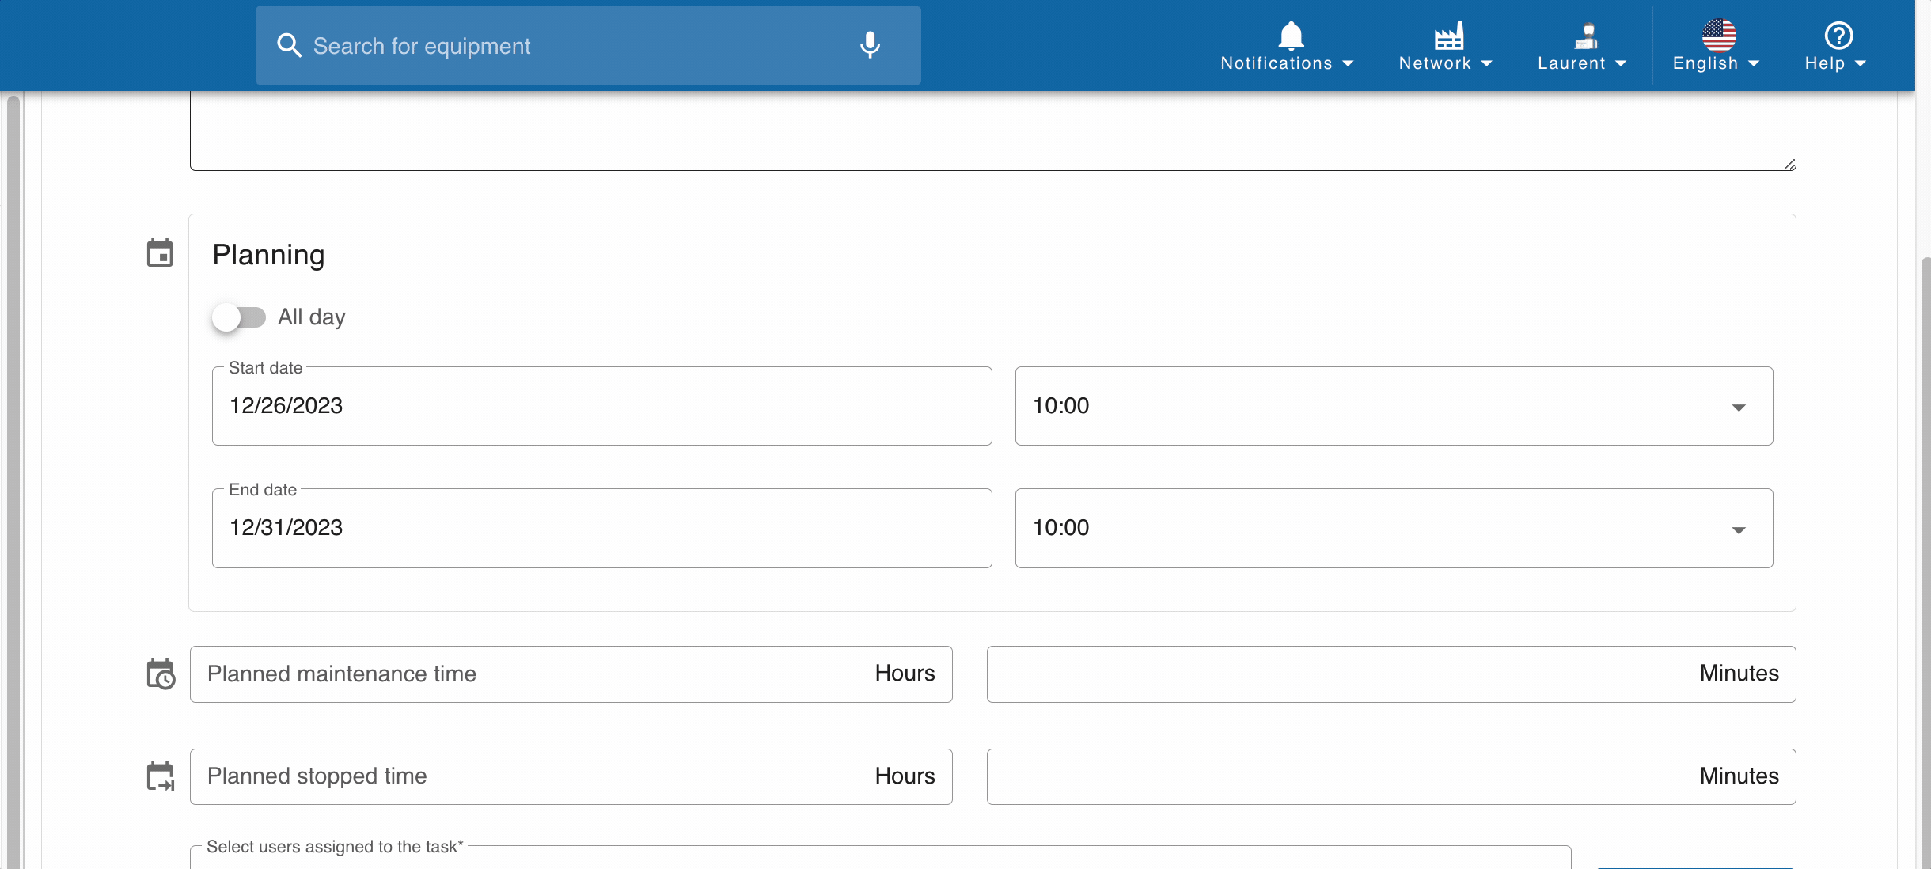Click the Start date field 12/26/2023
This screenshot has width=1931, height=869.
601,406
